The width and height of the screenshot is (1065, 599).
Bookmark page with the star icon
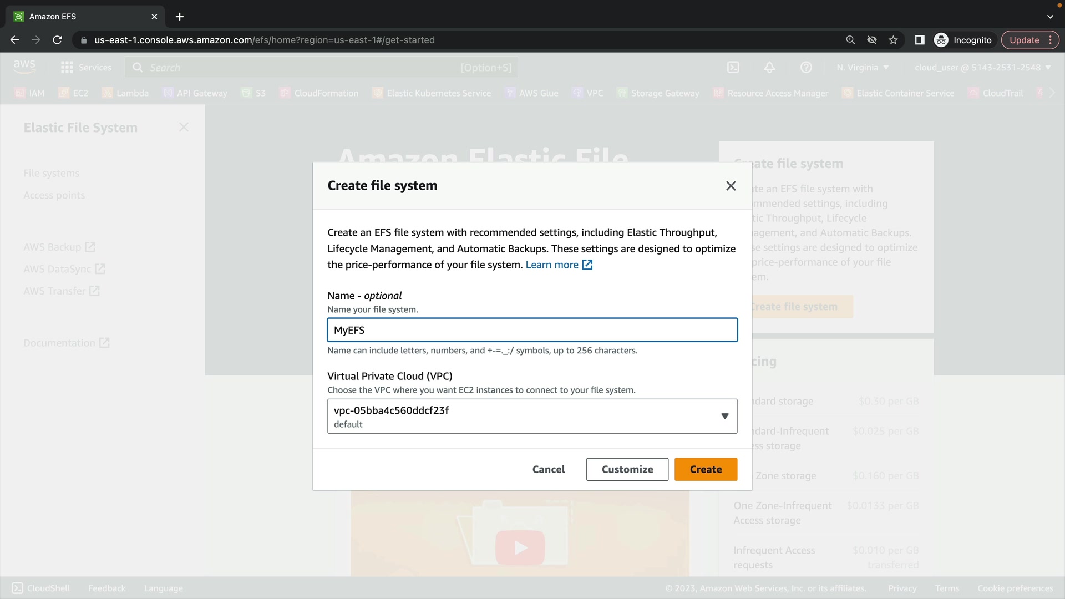pyautogui.click(x=893, y=40)
